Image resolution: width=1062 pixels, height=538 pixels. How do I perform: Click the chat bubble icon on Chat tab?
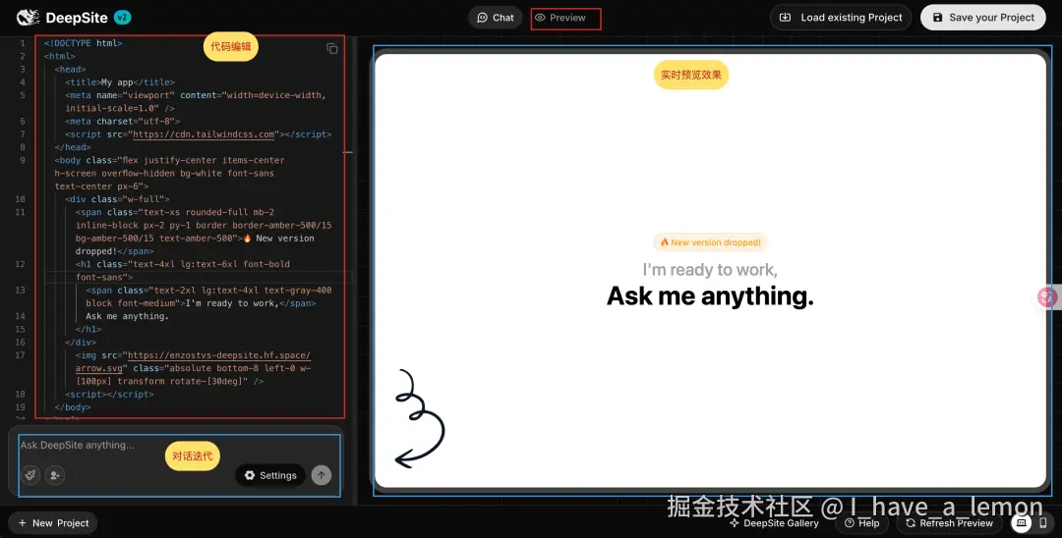click(x=482, y=18)
